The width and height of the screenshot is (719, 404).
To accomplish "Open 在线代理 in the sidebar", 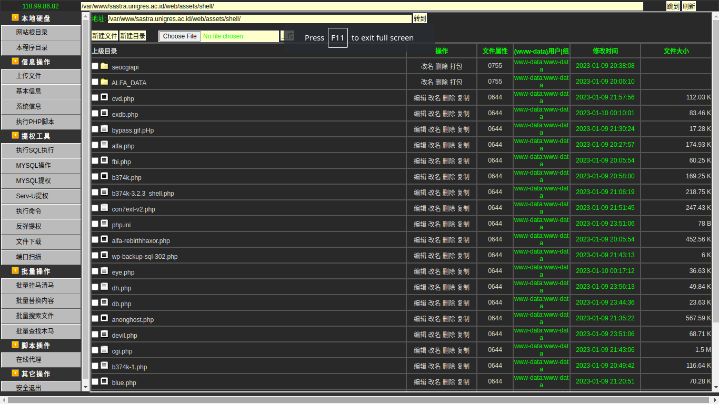I will pos(41,360).
